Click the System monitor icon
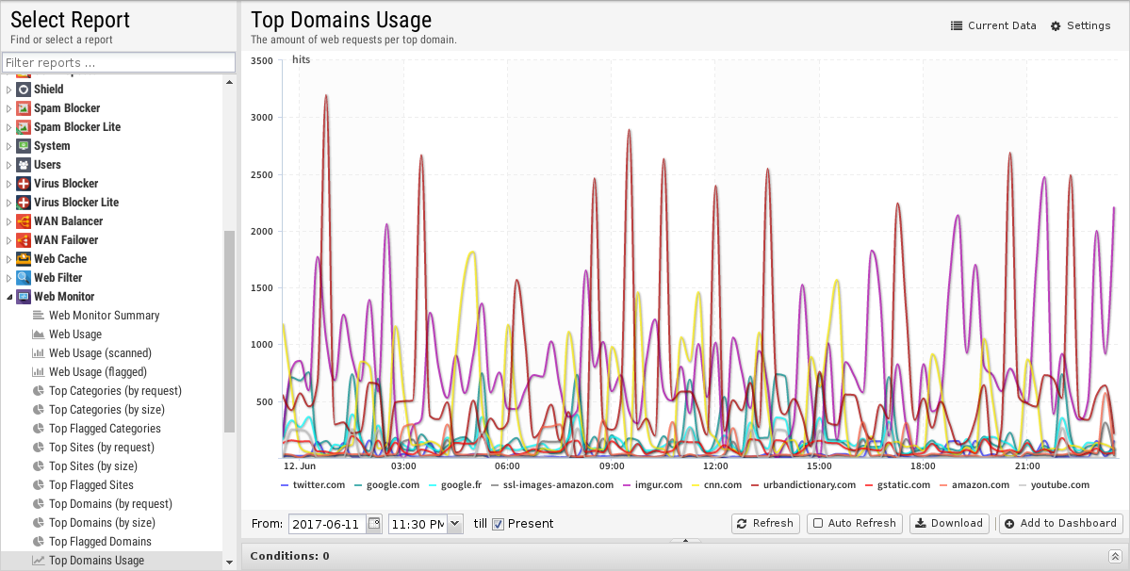 [x=23, y=145]
